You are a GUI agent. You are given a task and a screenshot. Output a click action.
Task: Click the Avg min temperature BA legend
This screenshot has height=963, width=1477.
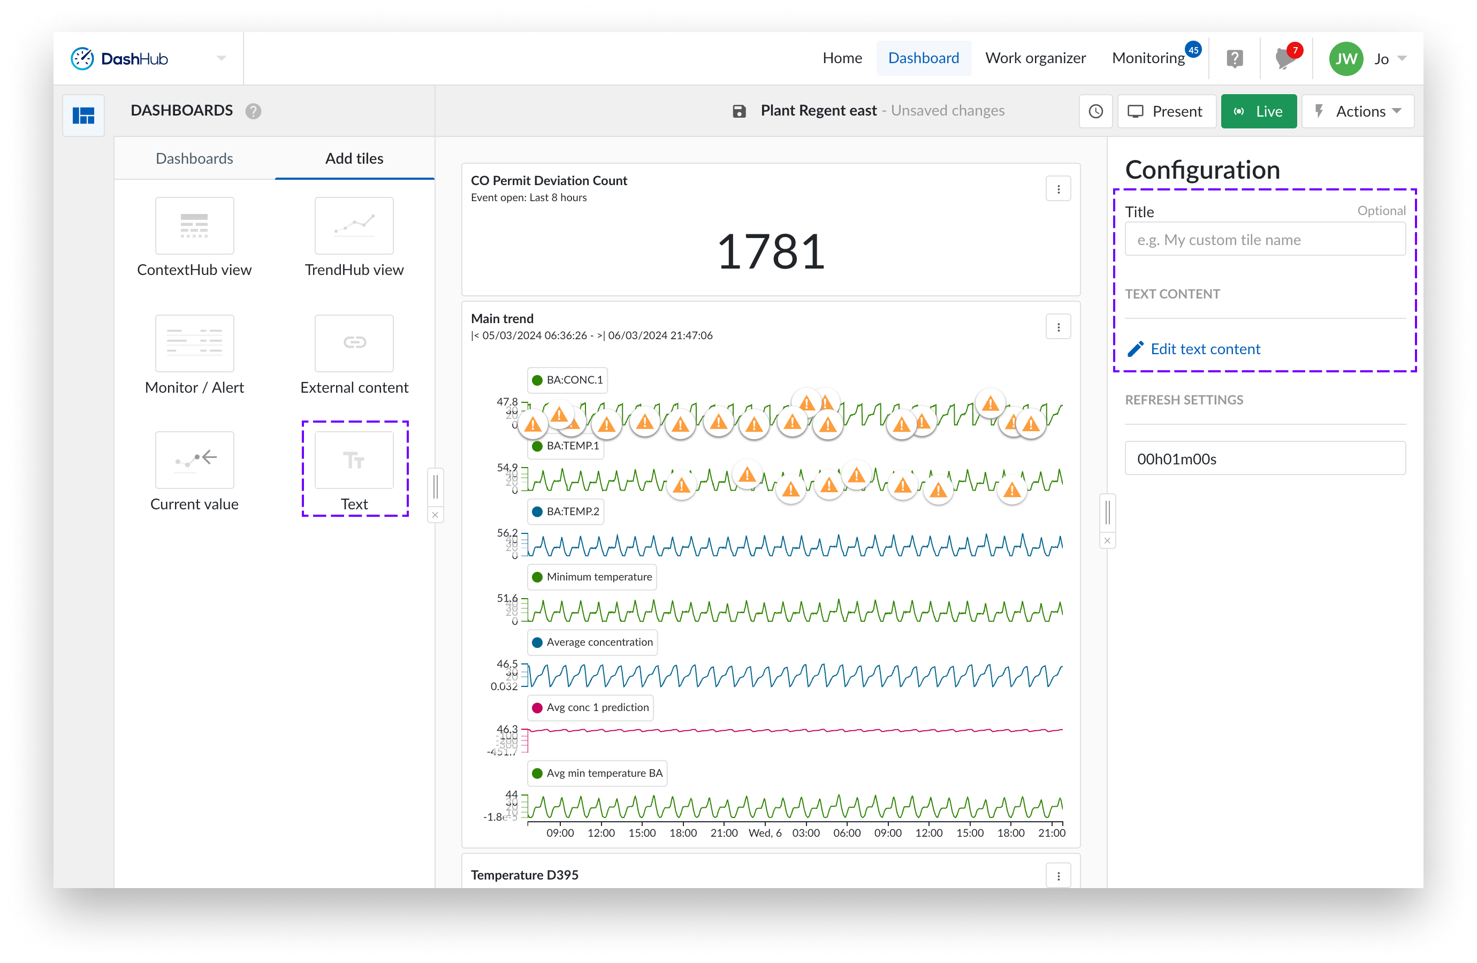tap(598, 773)
